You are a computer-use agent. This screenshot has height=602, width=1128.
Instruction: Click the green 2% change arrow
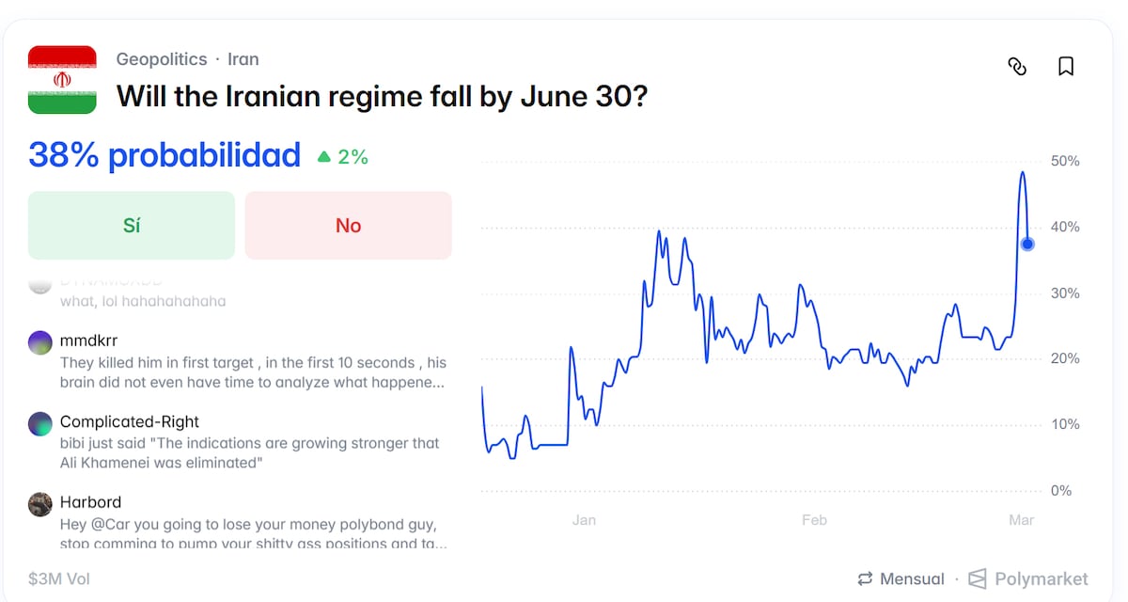point(324,157)
